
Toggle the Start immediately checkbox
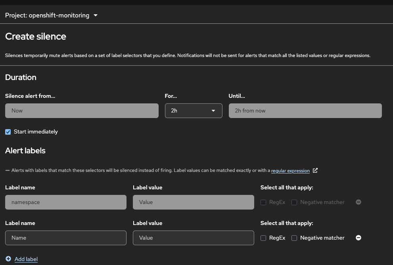tap(8, 132)
